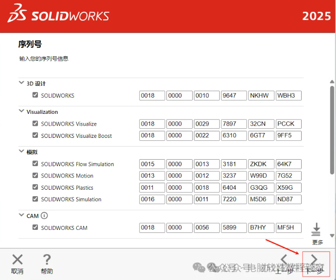Open Help (帮助) question mark icon
The width and height of the screenshot is (336, 280).
point(47,260)
